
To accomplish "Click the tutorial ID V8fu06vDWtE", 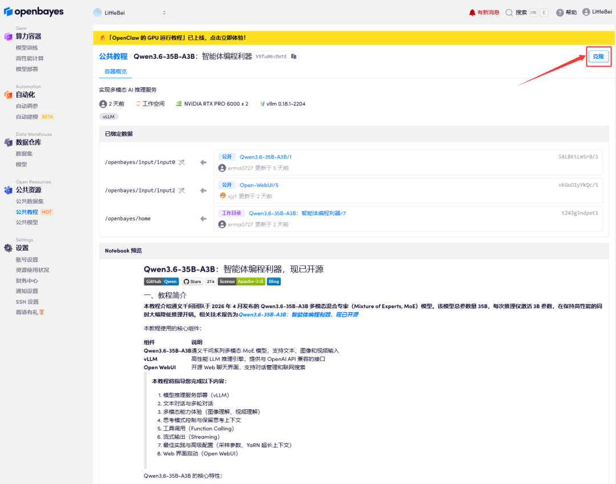I will pos(271,57).
